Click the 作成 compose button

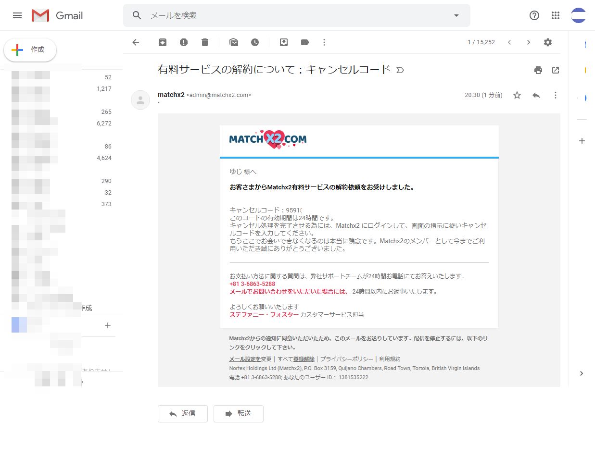pyautogui.click(x=30, y=50)
